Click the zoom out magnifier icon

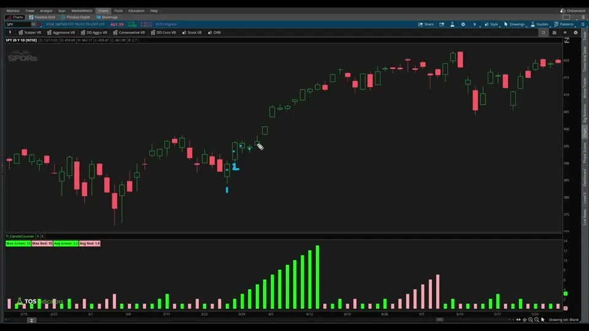pos(536,320)
